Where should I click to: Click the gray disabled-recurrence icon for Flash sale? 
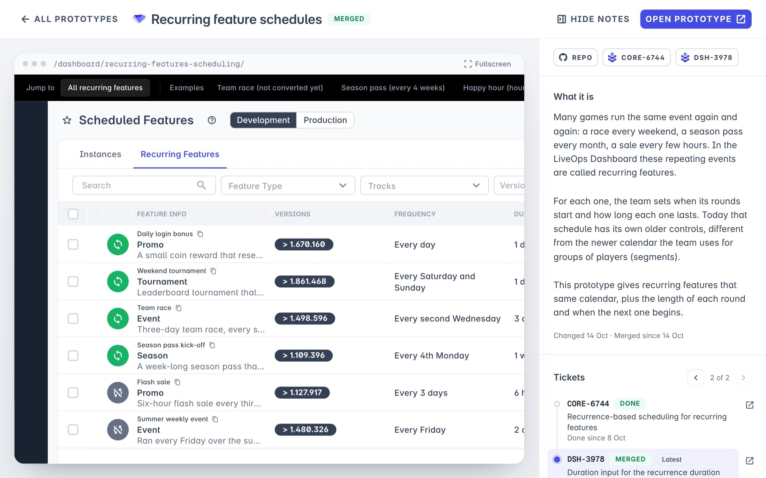(118, 393)
